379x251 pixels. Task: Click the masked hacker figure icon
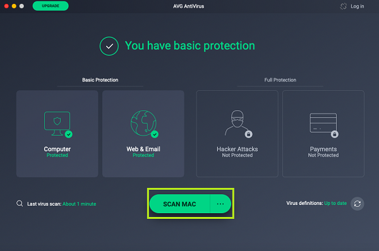click(x=237, y=122)
